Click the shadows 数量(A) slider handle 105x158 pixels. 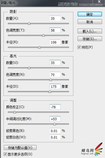(29, 23)
